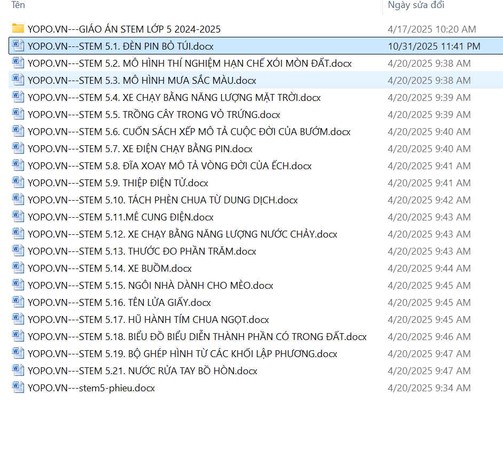Viewport: 503px width, 450px height.
Task: Click the yellow folder icon for GIÁO ÁN STEM LỚP 5
Action: [x=18, y=29]
